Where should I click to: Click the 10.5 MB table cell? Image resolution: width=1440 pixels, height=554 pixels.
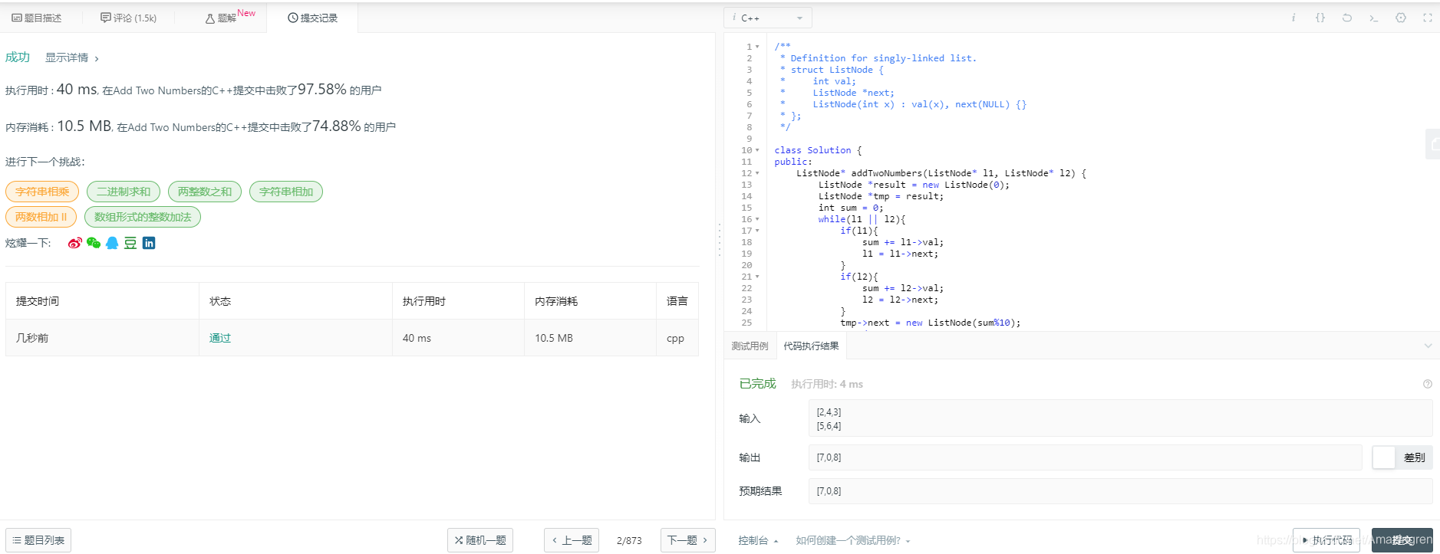pyautogui.click(x=590, y=338)
